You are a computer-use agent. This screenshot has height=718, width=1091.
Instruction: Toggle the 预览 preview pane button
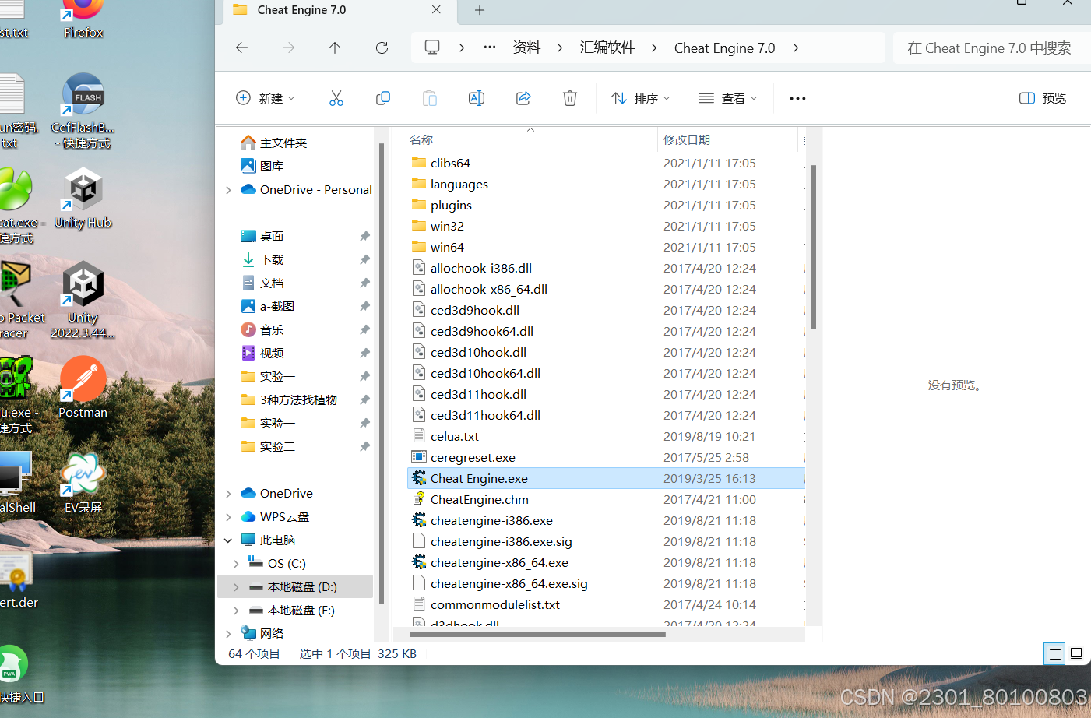click(1043, 98)
